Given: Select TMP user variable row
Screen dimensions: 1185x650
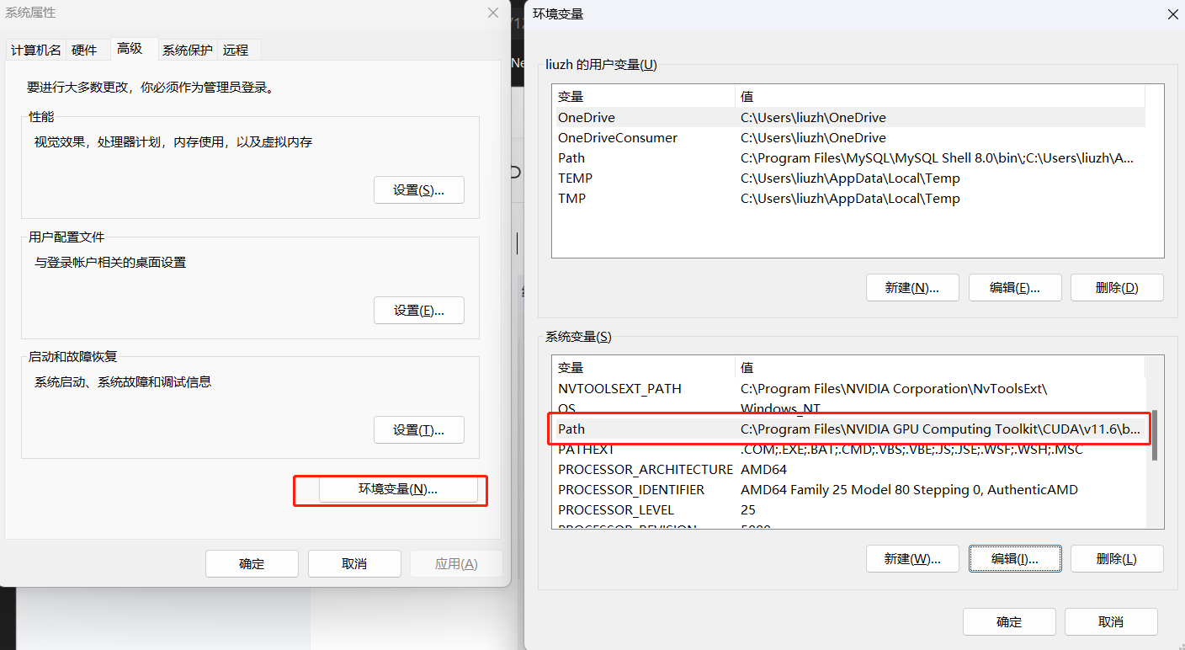Looking at the screenshot, I should click(x=848, y=199).
